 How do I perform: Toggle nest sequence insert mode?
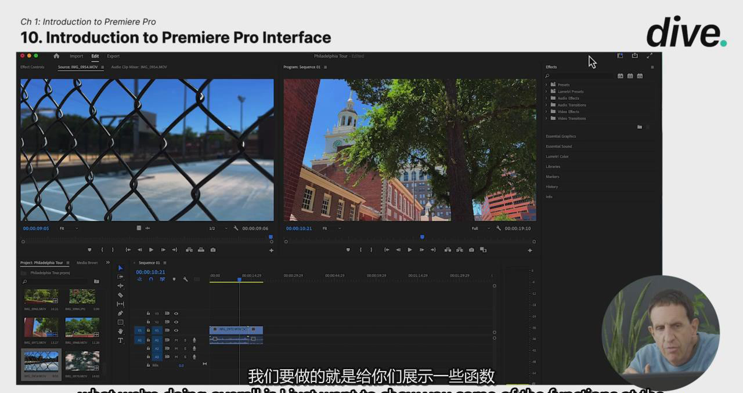click(x=139, y=279)
